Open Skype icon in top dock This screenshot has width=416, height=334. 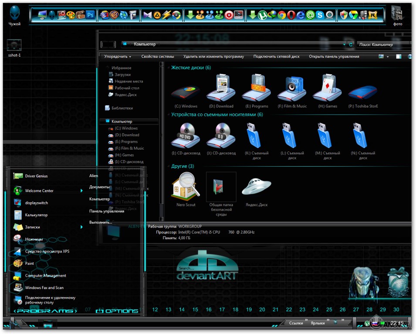point(320,15)
